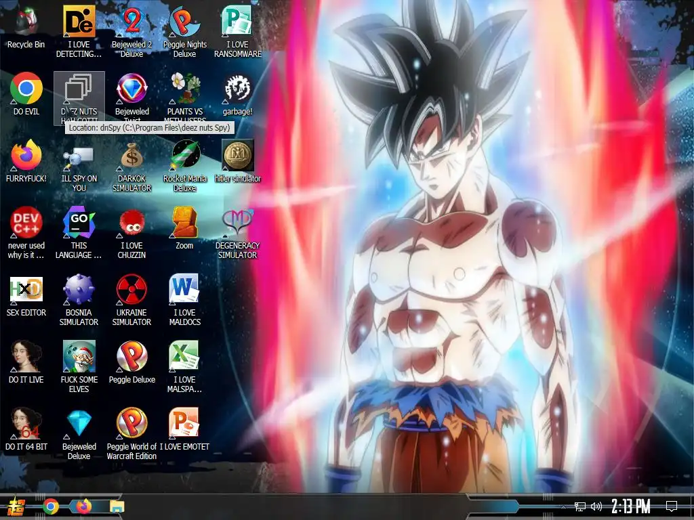Viewport: 694px width, 520px height.
Task: Launch Firefox from the taskbar
Action: 83,506
